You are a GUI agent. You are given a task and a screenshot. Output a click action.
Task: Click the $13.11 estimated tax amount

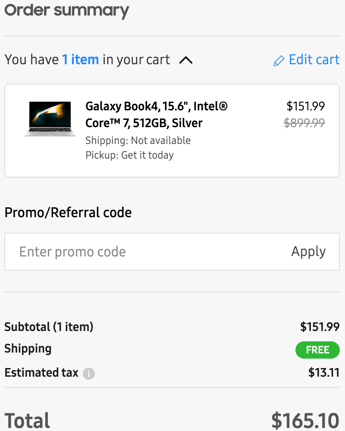pos(324,372)
